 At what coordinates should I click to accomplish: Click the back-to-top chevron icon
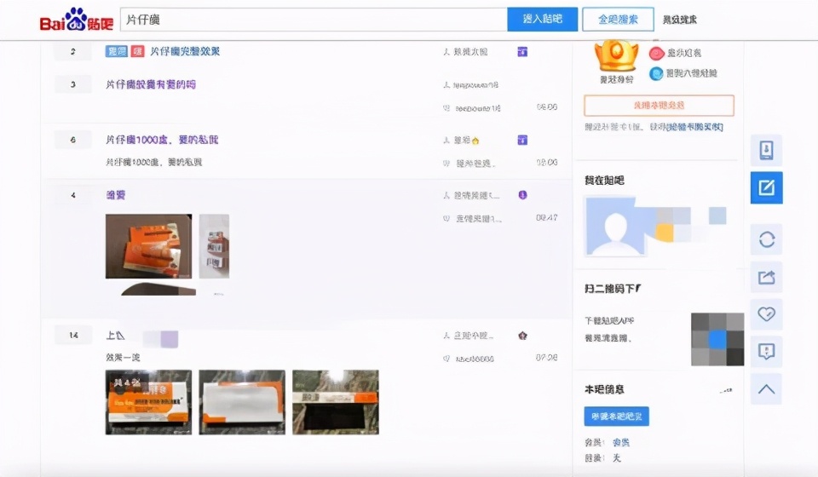pos(766,389)
